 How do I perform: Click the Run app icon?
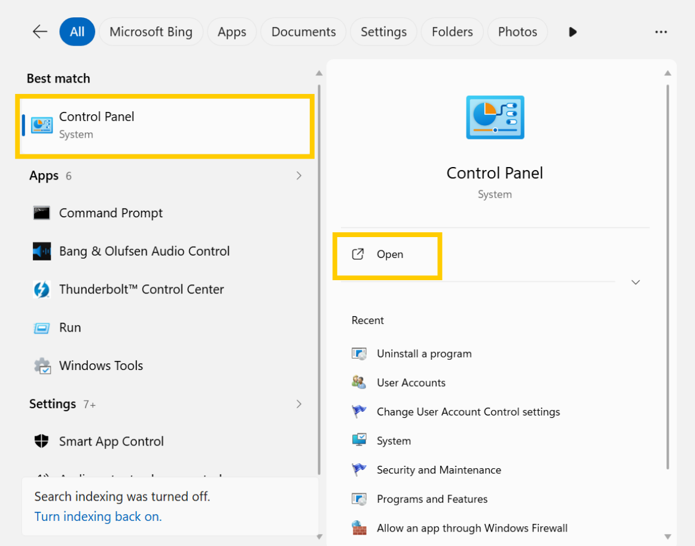pyautogui.click(x=42, y=327)
